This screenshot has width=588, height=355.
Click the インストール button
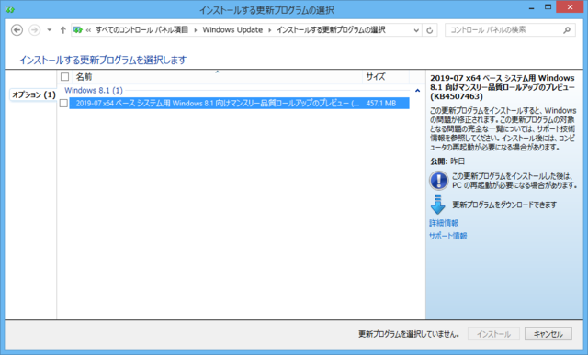pyautogui.click(x=493, y=334)
